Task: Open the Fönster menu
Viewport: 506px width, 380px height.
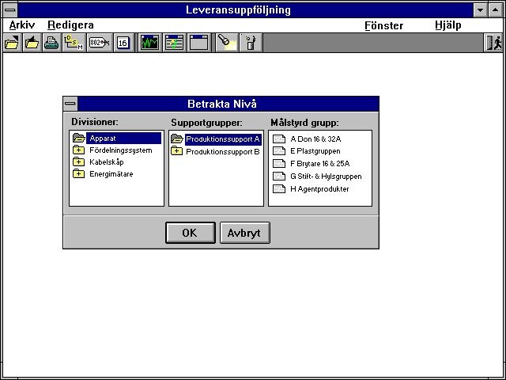Action: click(383, 25)
